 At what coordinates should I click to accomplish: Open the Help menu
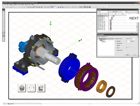coord(33,4)
